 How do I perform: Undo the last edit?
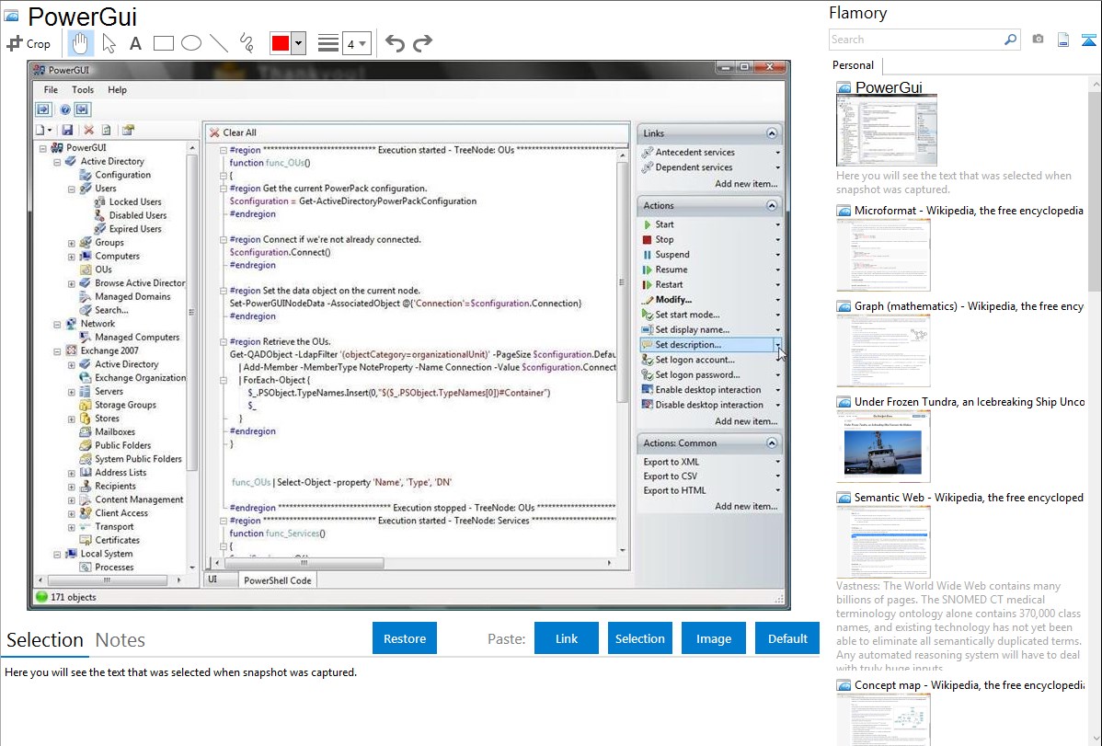pyautogui.click(x=395, y=43)
